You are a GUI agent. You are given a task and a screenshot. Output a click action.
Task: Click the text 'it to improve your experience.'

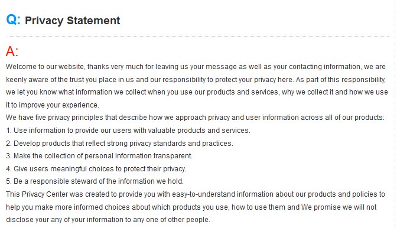click(x=53, y=105)
